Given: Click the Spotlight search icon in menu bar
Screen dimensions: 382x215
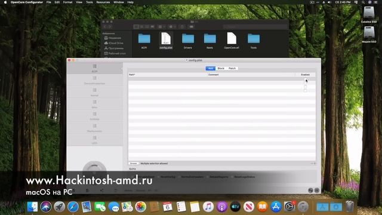Looking at the screenshot, I should click(x=363, y=2).
